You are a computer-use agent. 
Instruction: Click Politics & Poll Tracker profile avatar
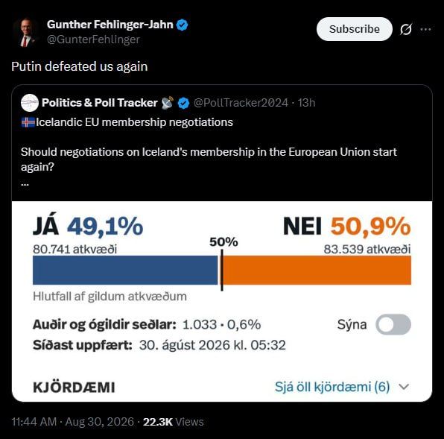[x=30, y=103]
